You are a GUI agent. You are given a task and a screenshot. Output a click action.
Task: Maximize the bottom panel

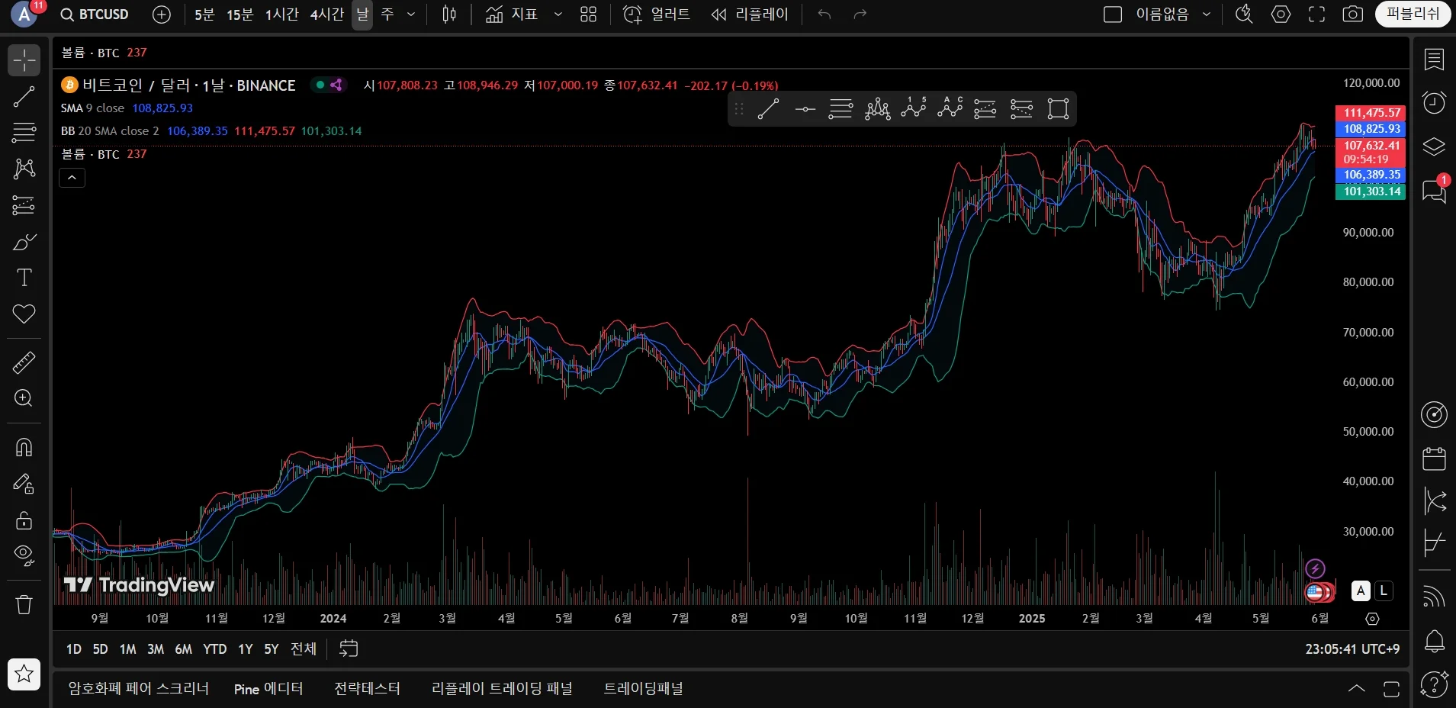[x=1391, y=689]
